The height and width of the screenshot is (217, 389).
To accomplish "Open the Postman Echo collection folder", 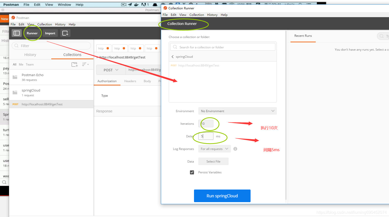I will pos(51,77).
